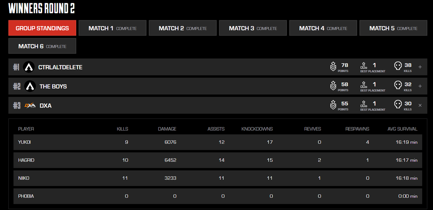This screenshot has width=433, height=210.
Task: Click the 30 kills value for DXA
Action: click(x=408, y=104)
